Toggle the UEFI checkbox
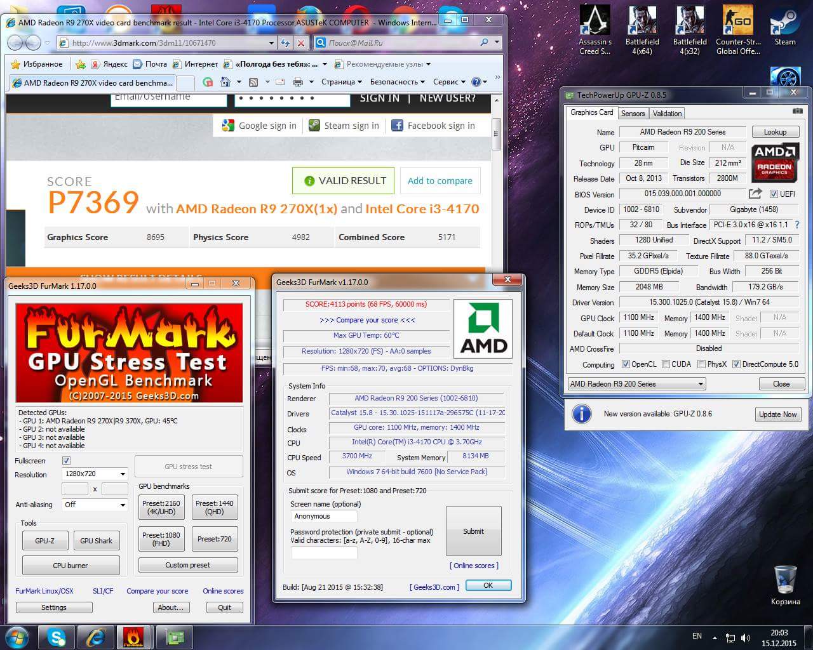 [774, 194]
